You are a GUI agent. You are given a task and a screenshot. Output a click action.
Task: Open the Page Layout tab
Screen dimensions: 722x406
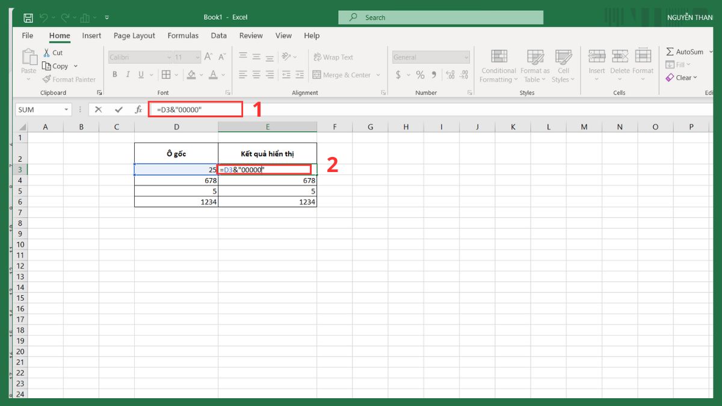(x=134, y=35)
